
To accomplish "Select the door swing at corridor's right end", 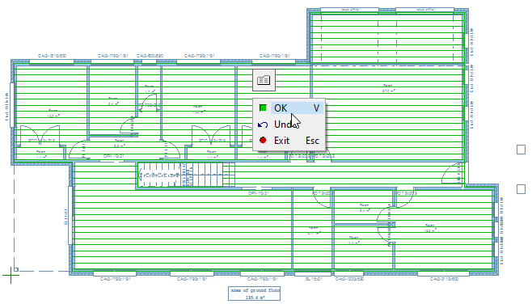I will point(453,174).
